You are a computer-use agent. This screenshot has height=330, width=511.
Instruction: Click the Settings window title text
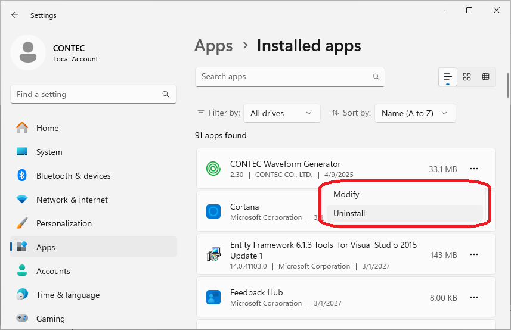44,15
